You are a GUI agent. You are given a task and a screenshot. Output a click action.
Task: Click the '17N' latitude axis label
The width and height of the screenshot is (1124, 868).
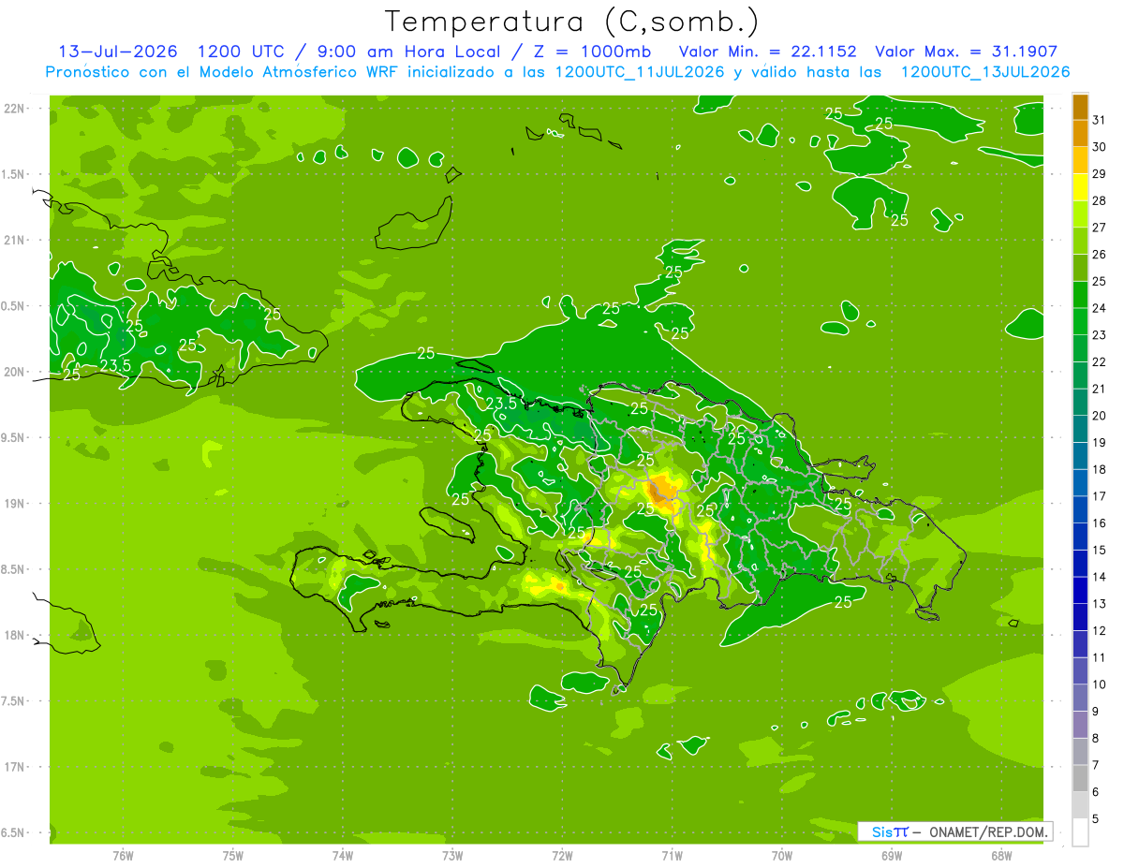(15, 768)
